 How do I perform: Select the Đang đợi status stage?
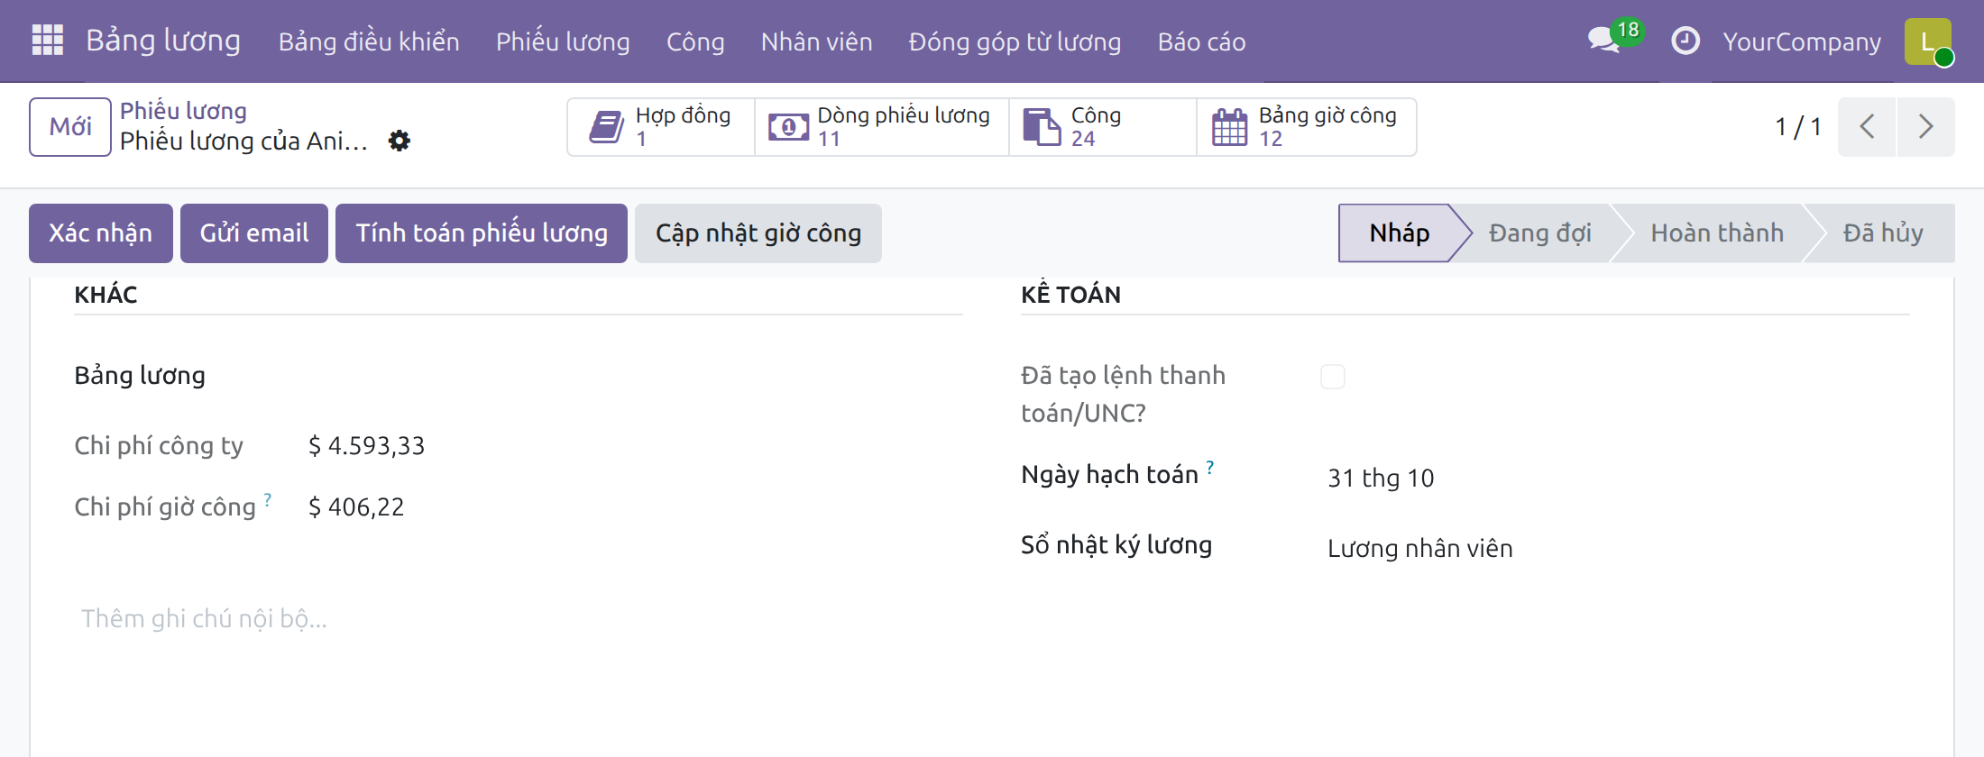tap(1539, 233)
